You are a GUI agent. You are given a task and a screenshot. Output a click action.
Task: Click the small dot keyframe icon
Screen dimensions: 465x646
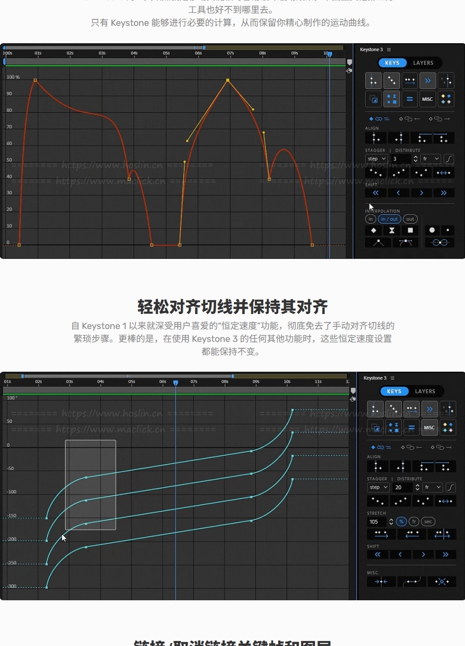448,230
